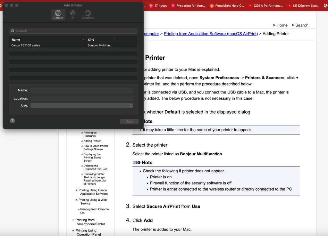Click the Add button in the dialog
Viewport: 328px width, 236px height.
[129, 122]
